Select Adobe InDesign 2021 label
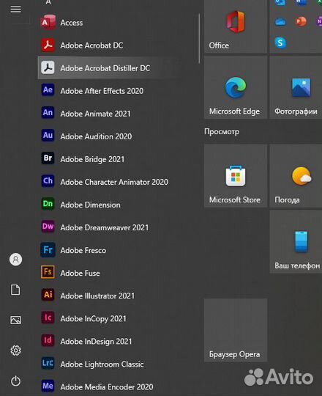This screenshot has height=396, width=322. (x=97, y=342)
